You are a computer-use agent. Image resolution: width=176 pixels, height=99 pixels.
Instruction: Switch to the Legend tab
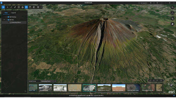tap(13, 13)
